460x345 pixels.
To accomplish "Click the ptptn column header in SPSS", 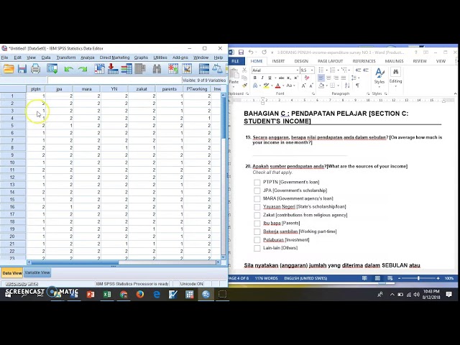I will pos(35,89).
